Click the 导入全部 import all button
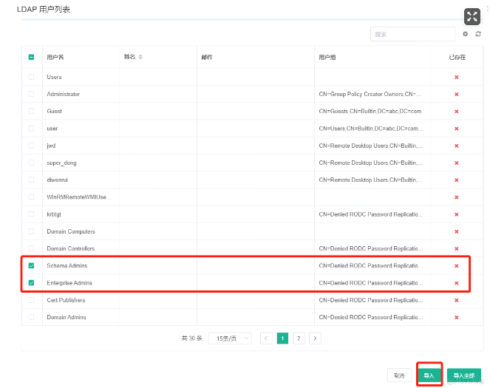 click(463, 375)
